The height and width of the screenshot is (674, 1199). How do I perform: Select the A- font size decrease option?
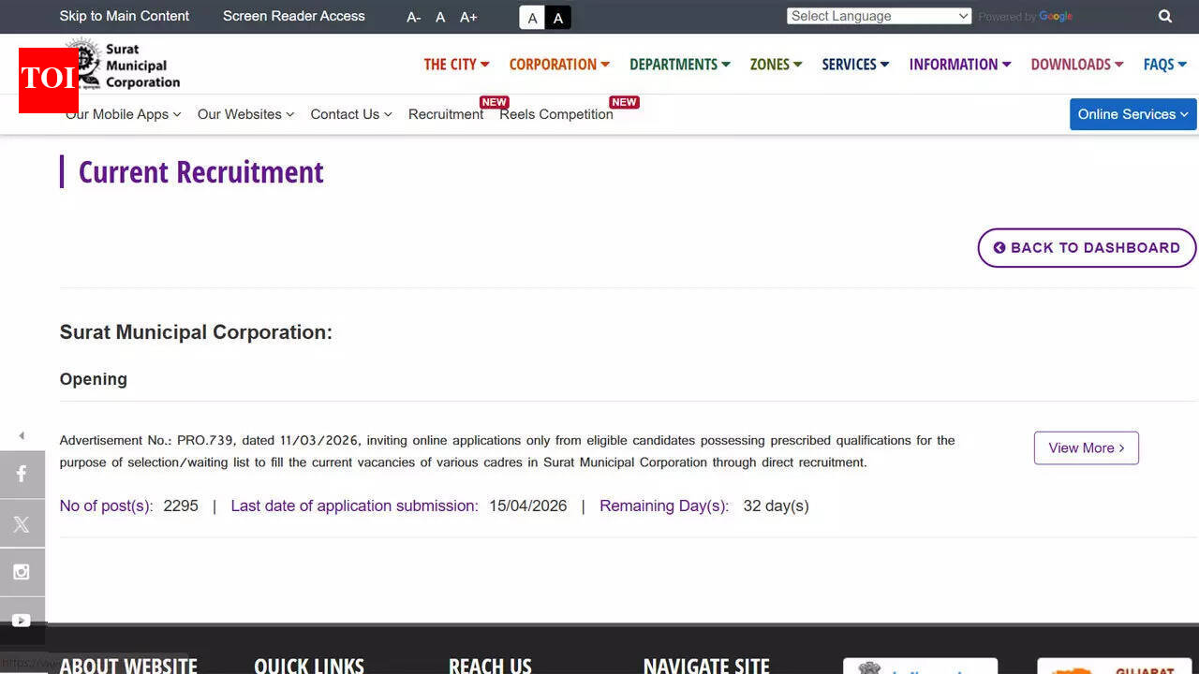[x=412, y=17]
